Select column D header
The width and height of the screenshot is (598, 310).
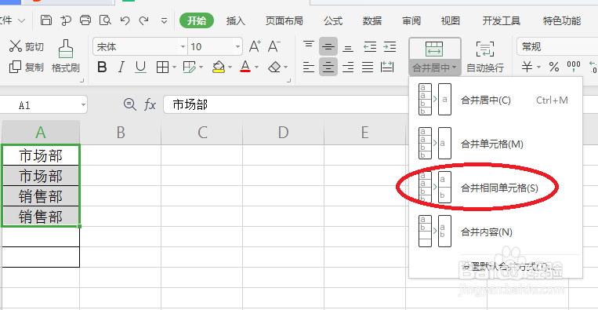(x=284, y=133)
